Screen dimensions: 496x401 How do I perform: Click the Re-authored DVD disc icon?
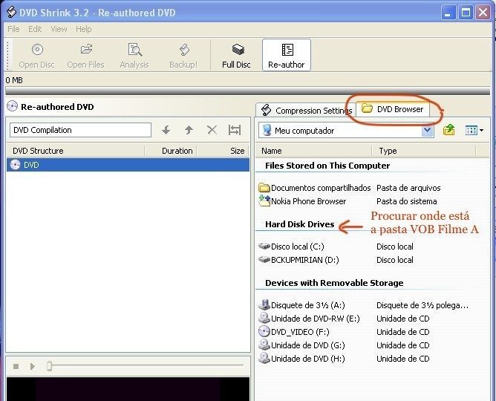tap(12, 106)
